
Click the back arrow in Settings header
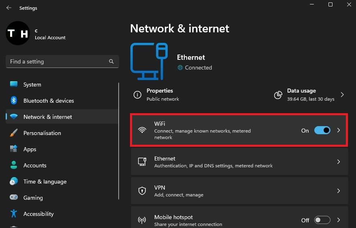9,8
